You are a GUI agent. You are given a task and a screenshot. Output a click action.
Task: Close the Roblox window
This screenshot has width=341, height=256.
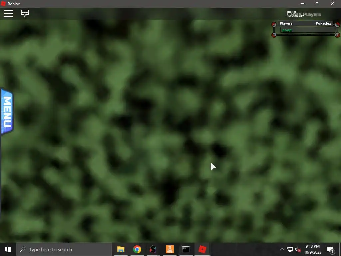(x=333, y=4)
